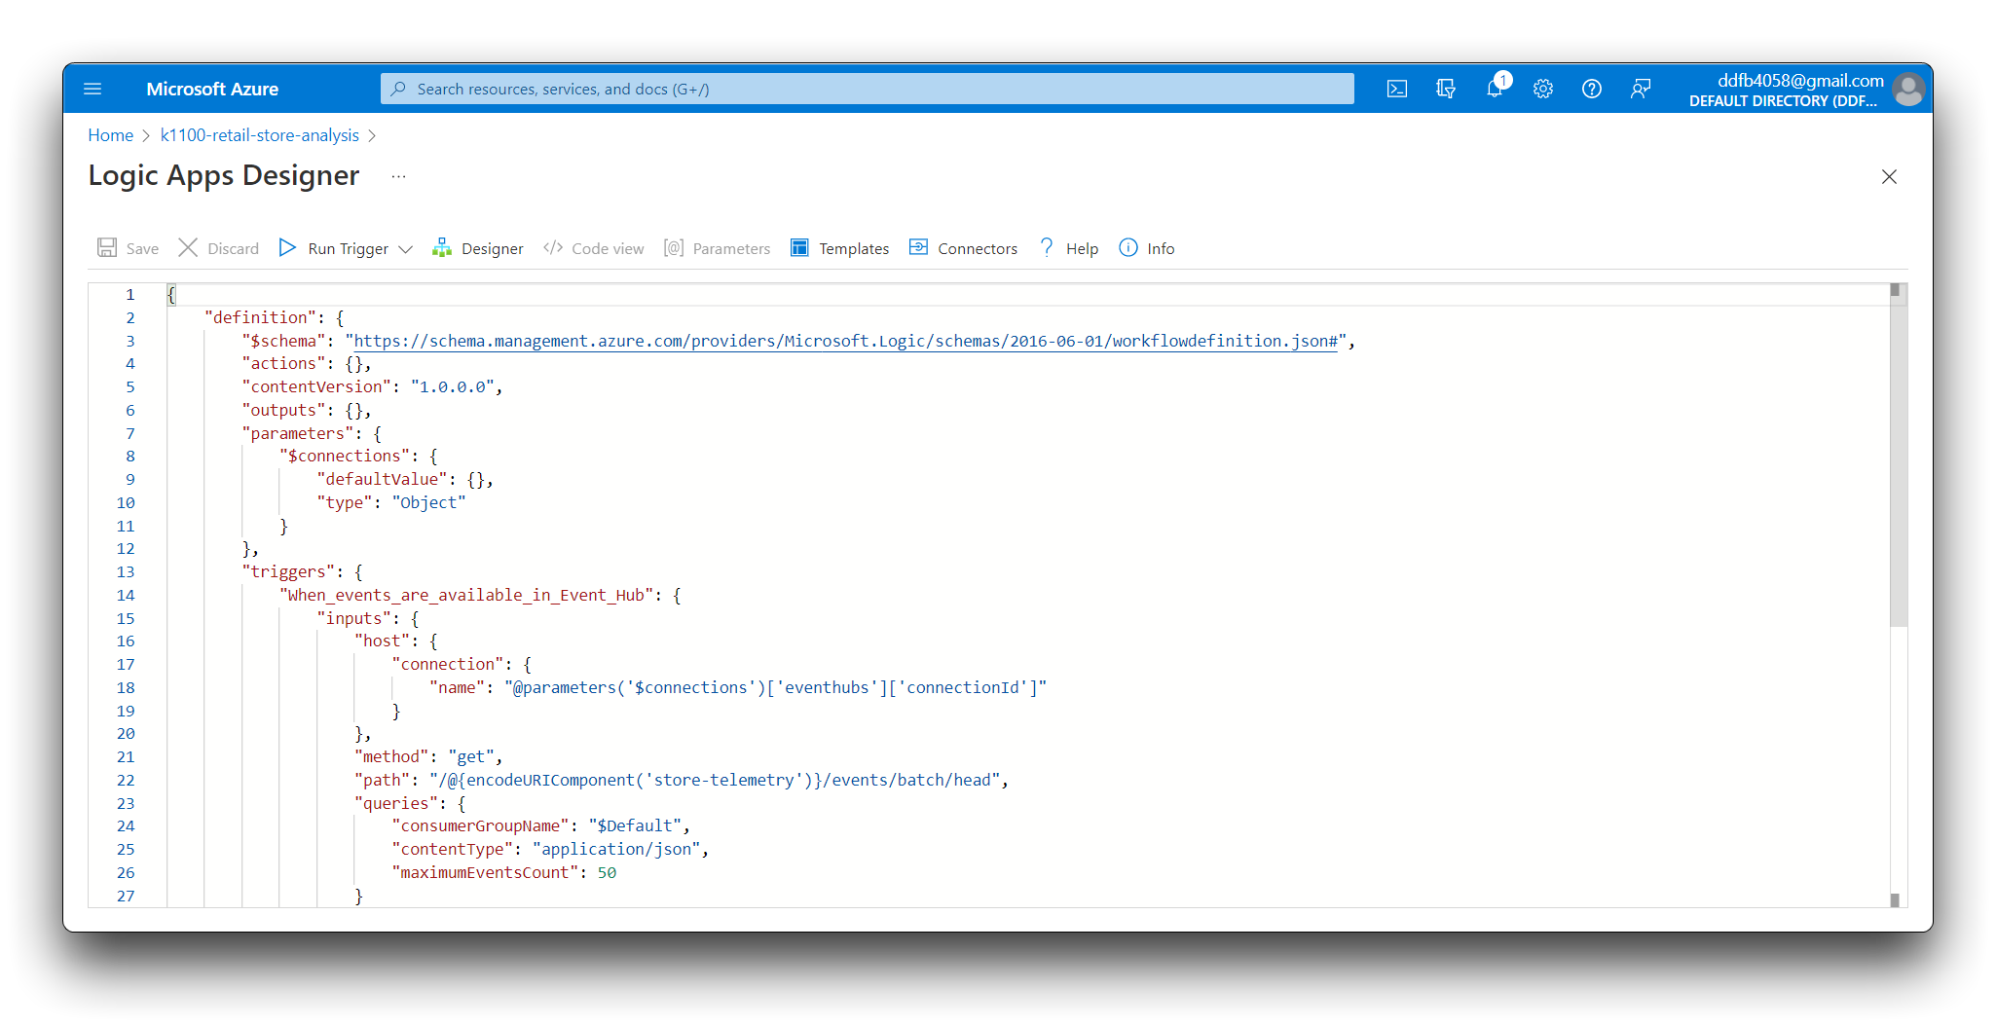The height and width of the screenshot is (1026, 1996).
Task: Click the Run Trigger play icon
Action: (x=287, y=247)
